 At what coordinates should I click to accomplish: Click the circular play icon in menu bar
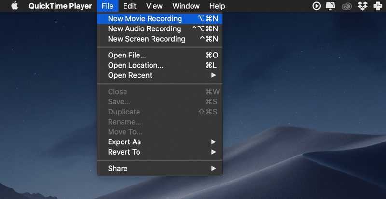(x=317, y=6)
